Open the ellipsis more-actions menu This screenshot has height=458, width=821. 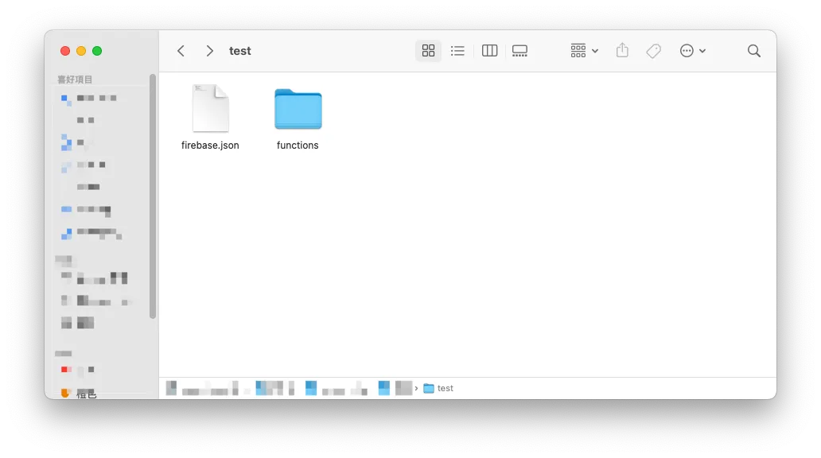coord(692,51)
